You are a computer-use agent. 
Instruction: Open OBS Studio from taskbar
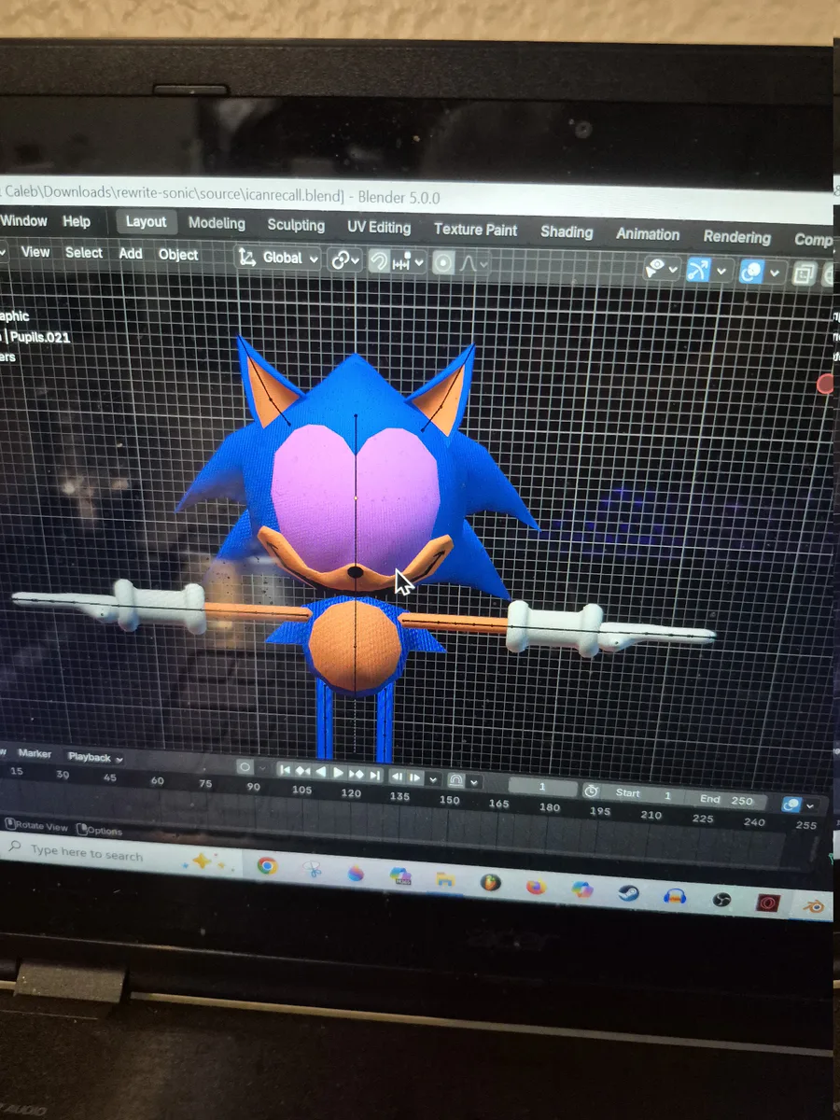(x=721, y=900)
